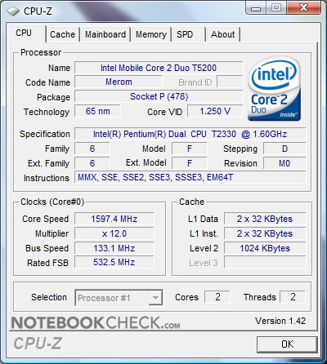Switch to the Cache tab
This screenshot has width=327, height=364.
[x=62, y=34]
